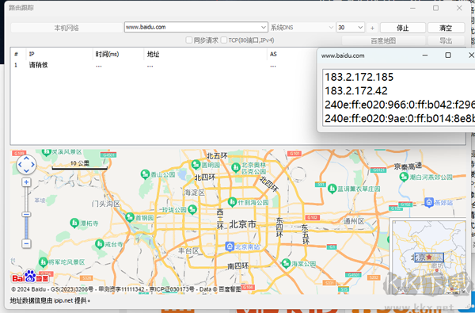
Task: Maximize the 路由跟踪 window
Action: point(435,8)
